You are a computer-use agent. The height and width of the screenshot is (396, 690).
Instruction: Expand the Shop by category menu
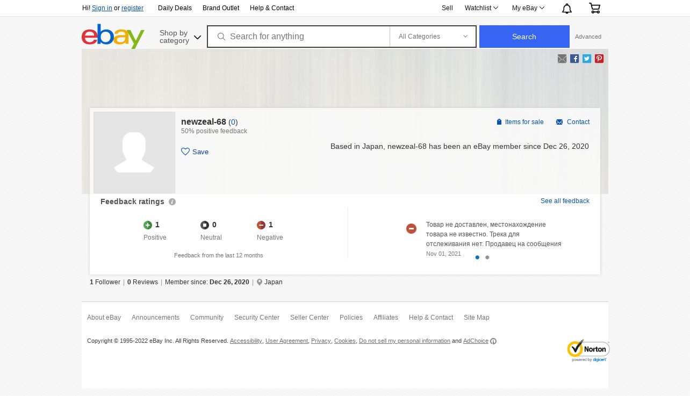pos(180,37)
